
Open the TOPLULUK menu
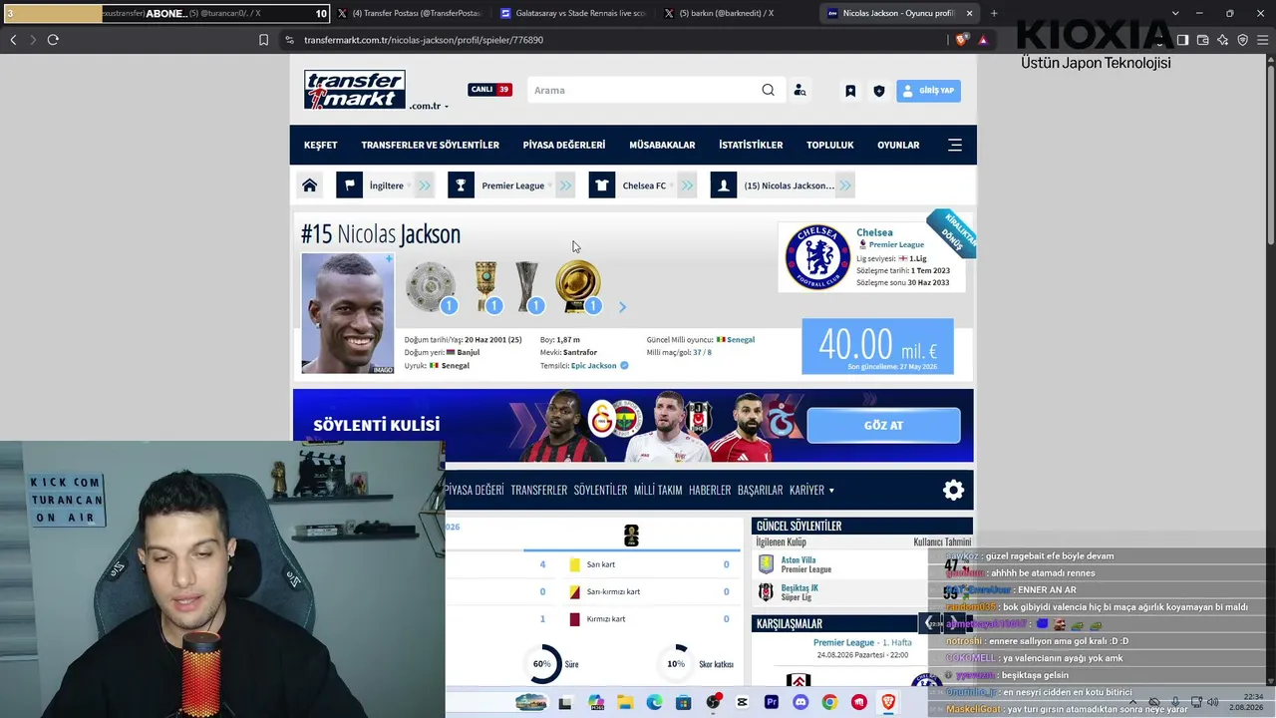[830, 145]
